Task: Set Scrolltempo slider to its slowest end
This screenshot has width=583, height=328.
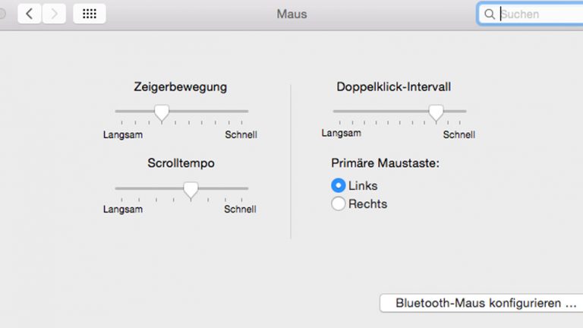Action: [116, 188]
